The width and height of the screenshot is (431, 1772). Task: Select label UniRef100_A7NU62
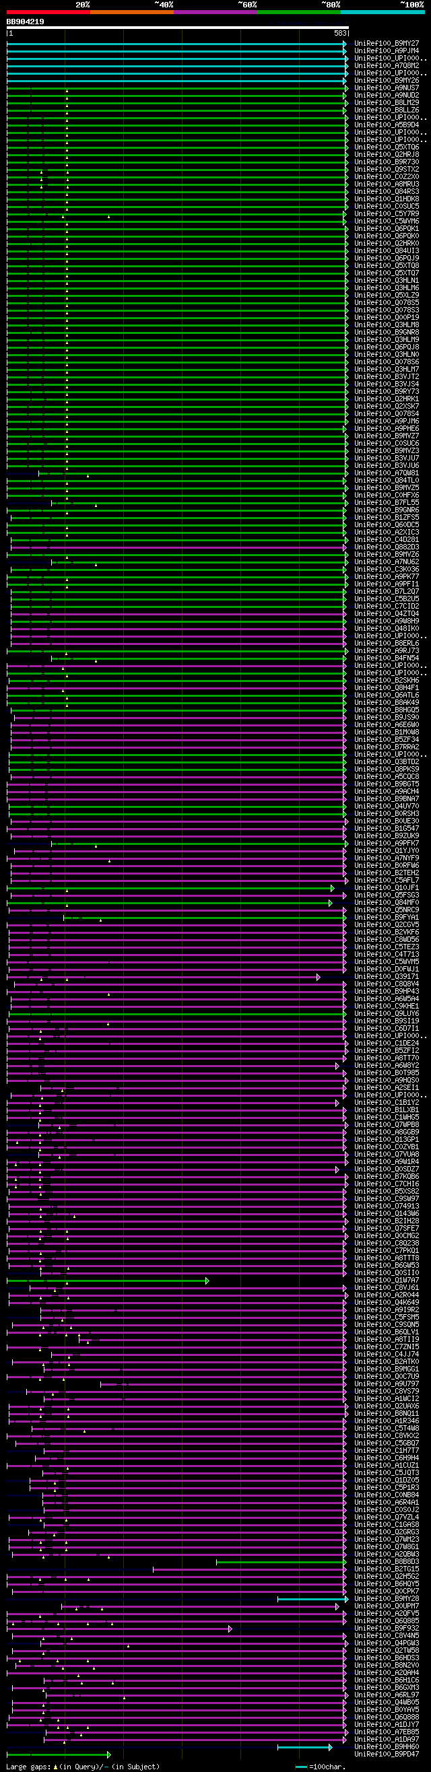[387, 562]
